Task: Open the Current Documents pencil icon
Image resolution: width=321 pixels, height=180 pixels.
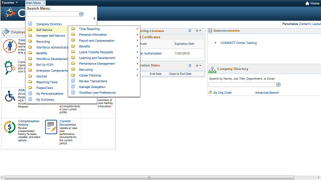Action: pos(51,127)
